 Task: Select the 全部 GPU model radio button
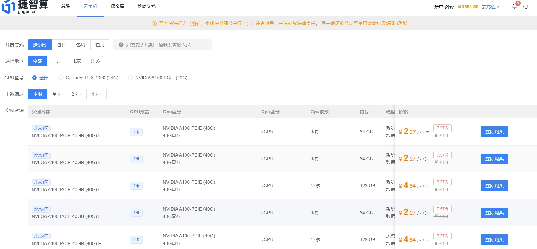(35, 78)
